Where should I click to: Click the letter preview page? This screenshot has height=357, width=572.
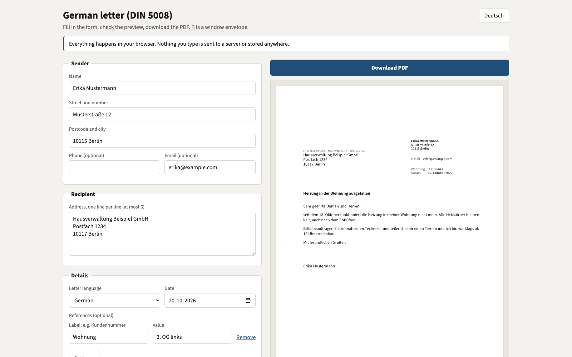coord(390,221)
